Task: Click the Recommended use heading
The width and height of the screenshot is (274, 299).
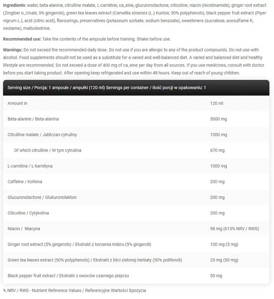Action: click(22, 39)
